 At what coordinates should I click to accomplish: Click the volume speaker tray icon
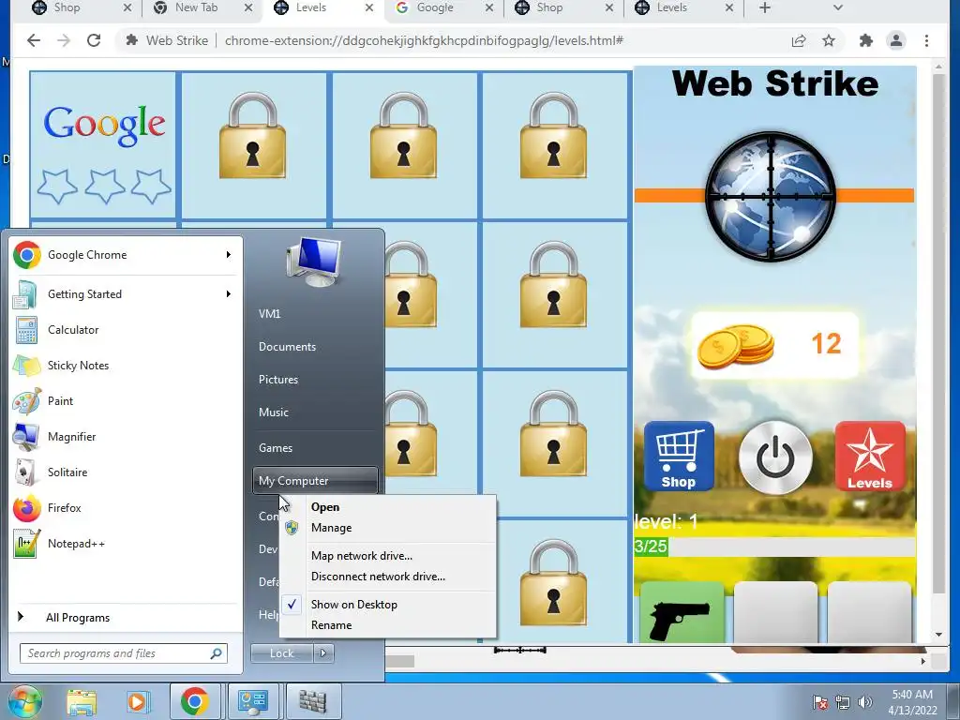865,702
